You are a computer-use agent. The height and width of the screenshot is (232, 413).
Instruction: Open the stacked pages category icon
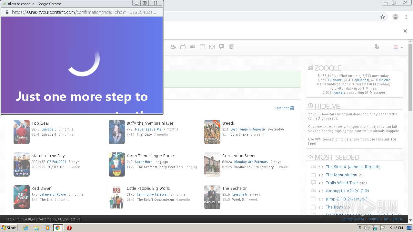tap(231, 47)
